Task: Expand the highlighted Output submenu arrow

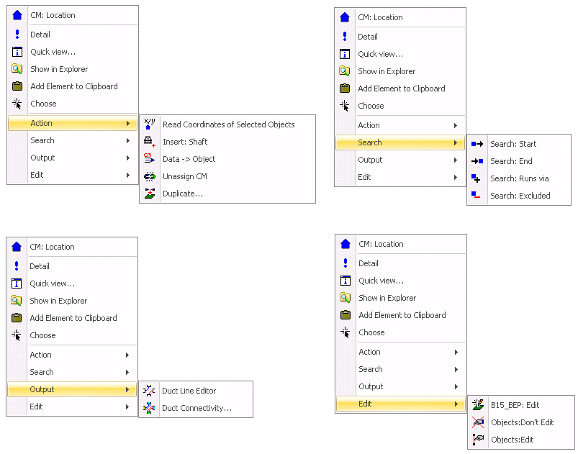Action: (x=127, y=390)
